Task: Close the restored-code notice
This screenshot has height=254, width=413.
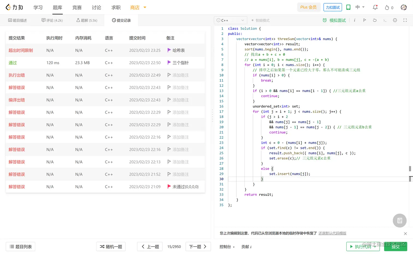Action: (x=405, y=234)
